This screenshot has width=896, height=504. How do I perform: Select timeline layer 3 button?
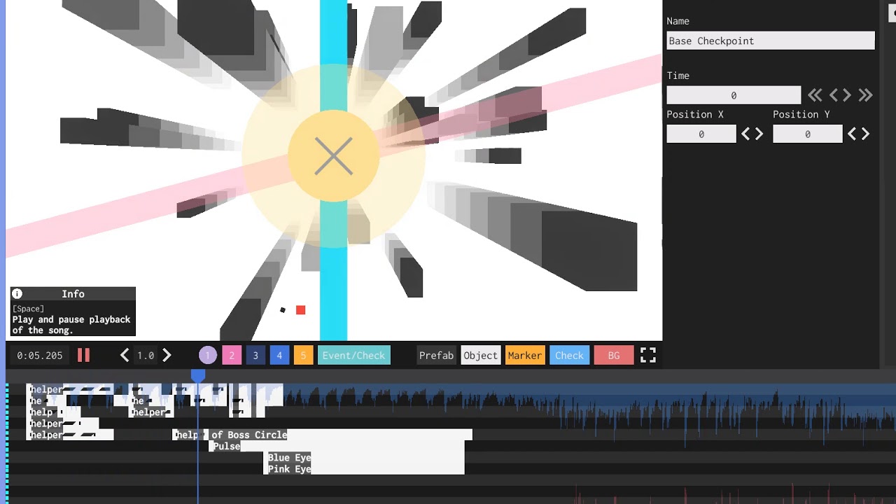coord(255,356)
